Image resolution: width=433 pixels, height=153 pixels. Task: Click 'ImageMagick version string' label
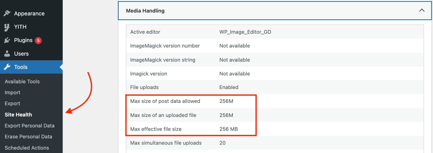pyautogui.click(x=163, y=60)
